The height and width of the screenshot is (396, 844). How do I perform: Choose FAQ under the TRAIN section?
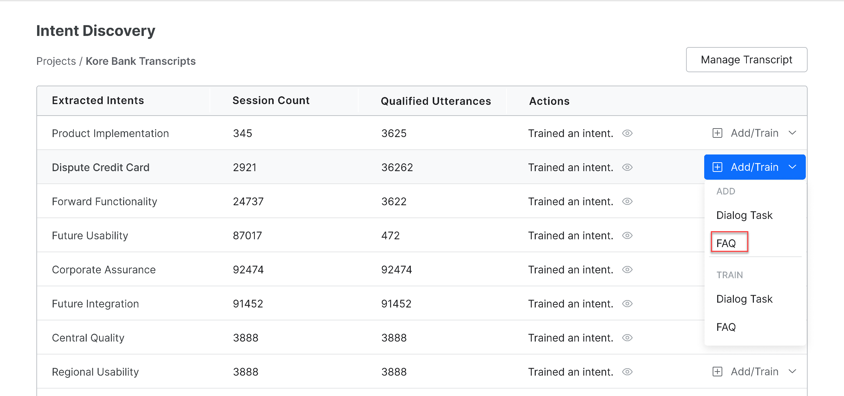(726, 327)
